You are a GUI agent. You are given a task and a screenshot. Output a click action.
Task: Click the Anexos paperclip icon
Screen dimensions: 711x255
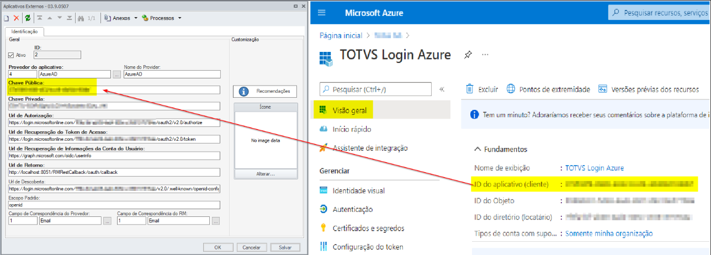[108, 18]
